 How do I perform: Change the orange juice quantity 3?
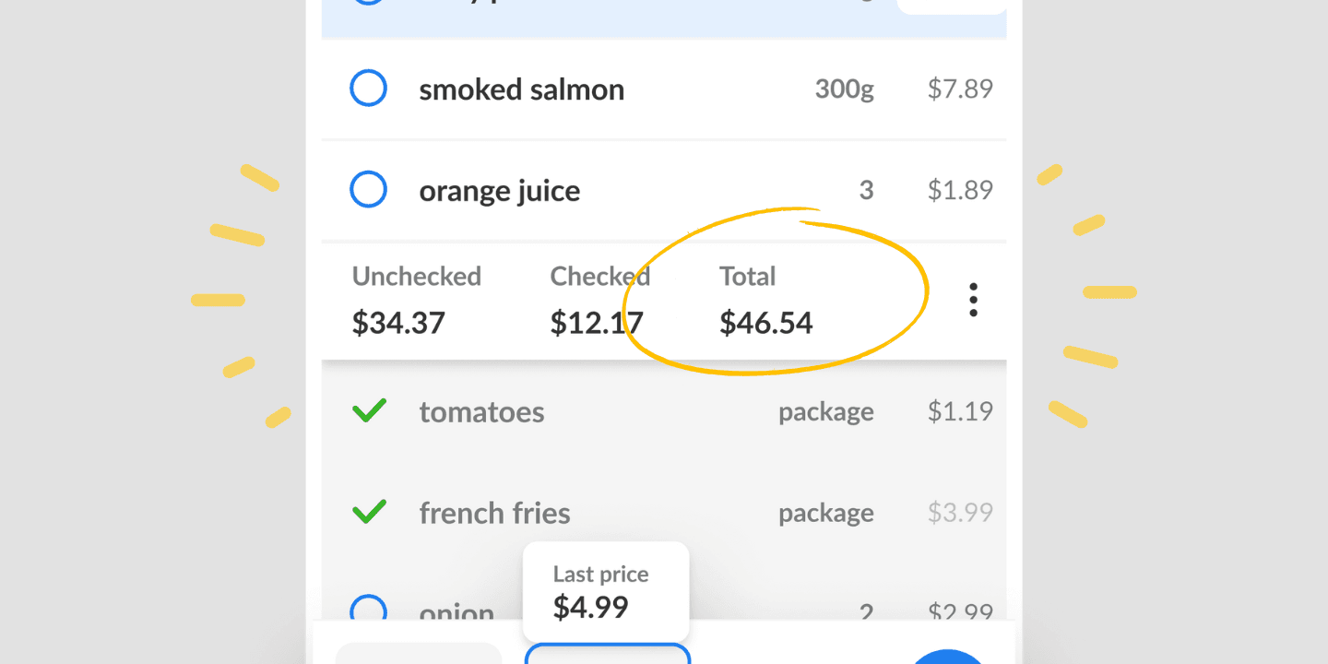pos(866,191)
